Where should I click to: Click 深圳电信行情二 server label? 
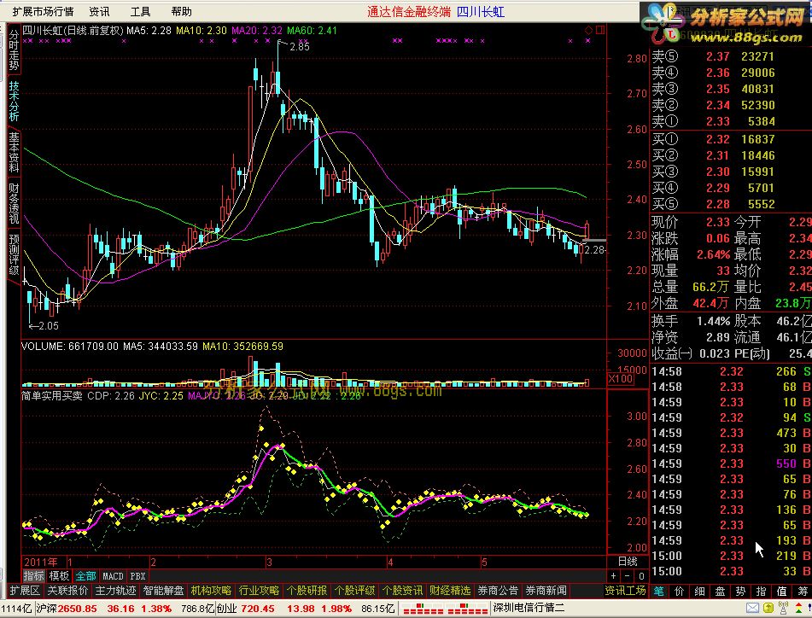529,608
